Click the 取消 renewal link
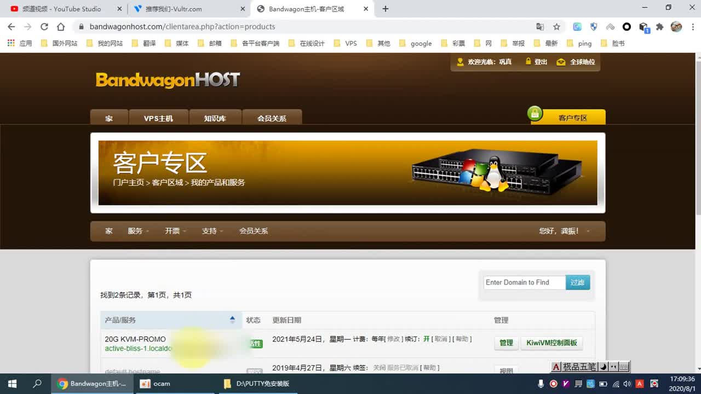 tap(440, 339)
